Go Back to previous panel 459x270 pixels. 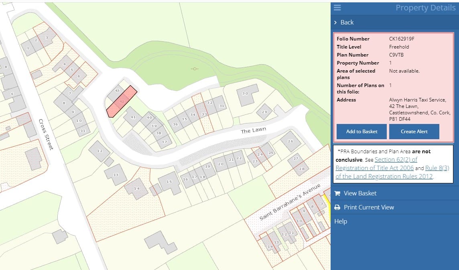coord(347,22)
